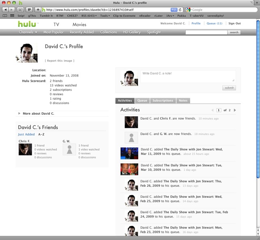Click the RSS badge in the address bar
This screenshot has height=240, width=260.
pos(174,10)
